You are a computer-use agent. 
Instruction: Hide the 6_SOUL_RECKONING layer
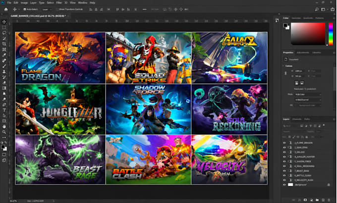pos(284,166)
